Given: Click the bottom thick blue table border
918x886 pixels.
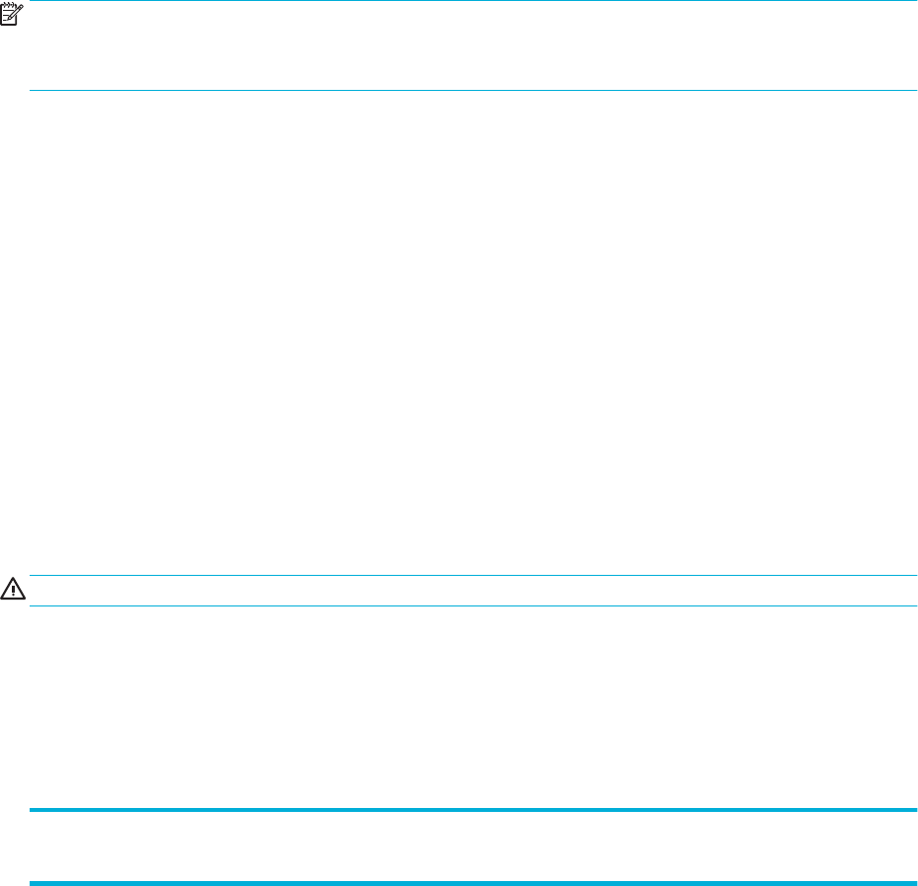Looking at the screenshot, I should coord(473,883).
